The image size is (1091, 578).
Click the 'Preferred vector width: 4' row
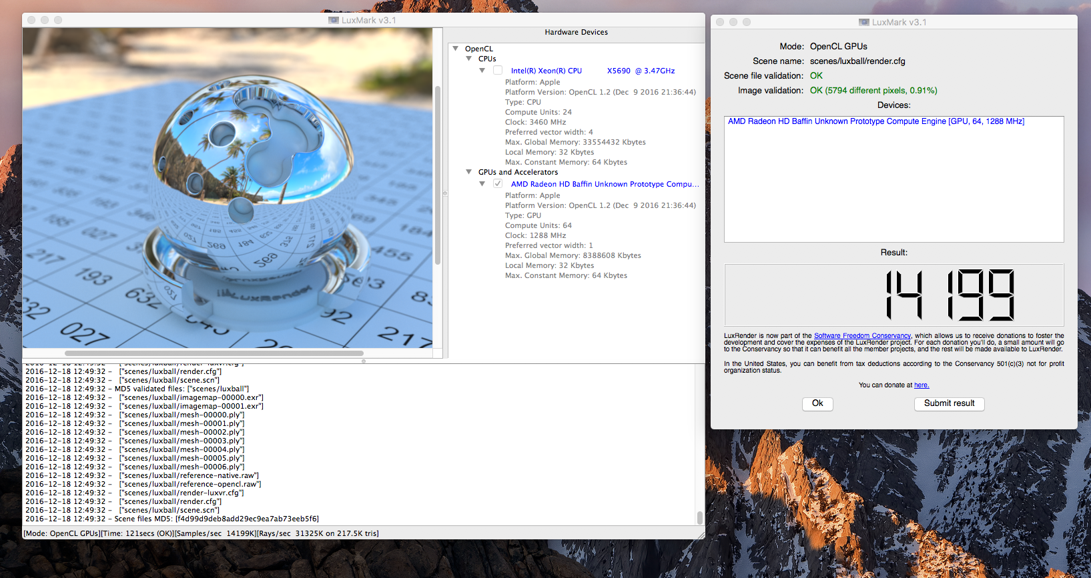point(549,132)
